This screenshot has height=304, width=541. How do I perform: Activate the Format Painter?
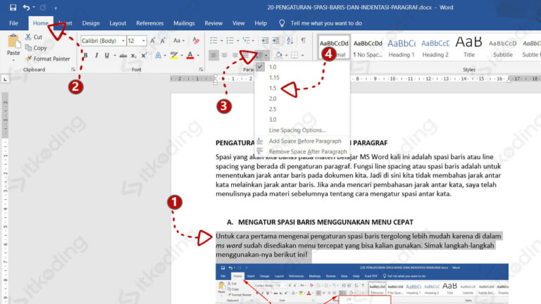pyautogui.click(x=48, y=58)
